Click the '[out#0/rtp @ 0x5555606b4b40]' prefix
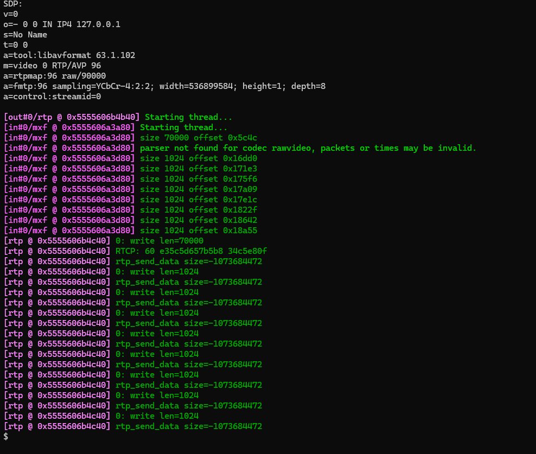The height and width of the screenshot is (454, 536). [72, 117]
